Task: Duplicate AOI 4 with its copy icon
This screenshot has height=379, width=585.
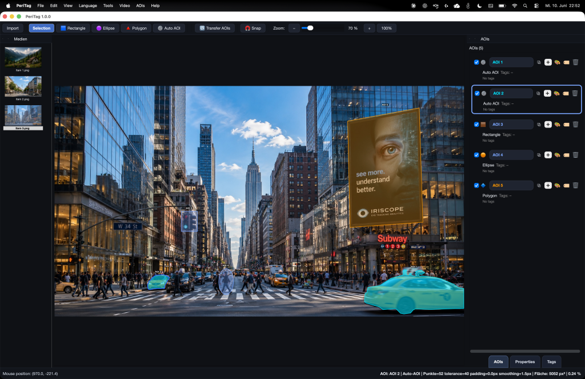Action: tap(539, 155)
